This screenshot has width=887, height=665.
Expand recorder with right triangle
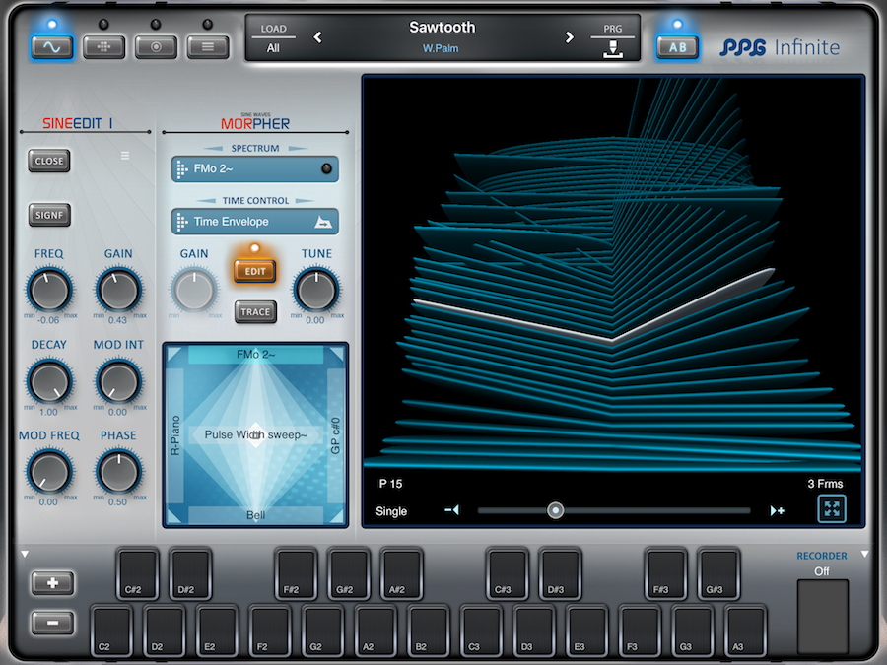coord(865,554)
